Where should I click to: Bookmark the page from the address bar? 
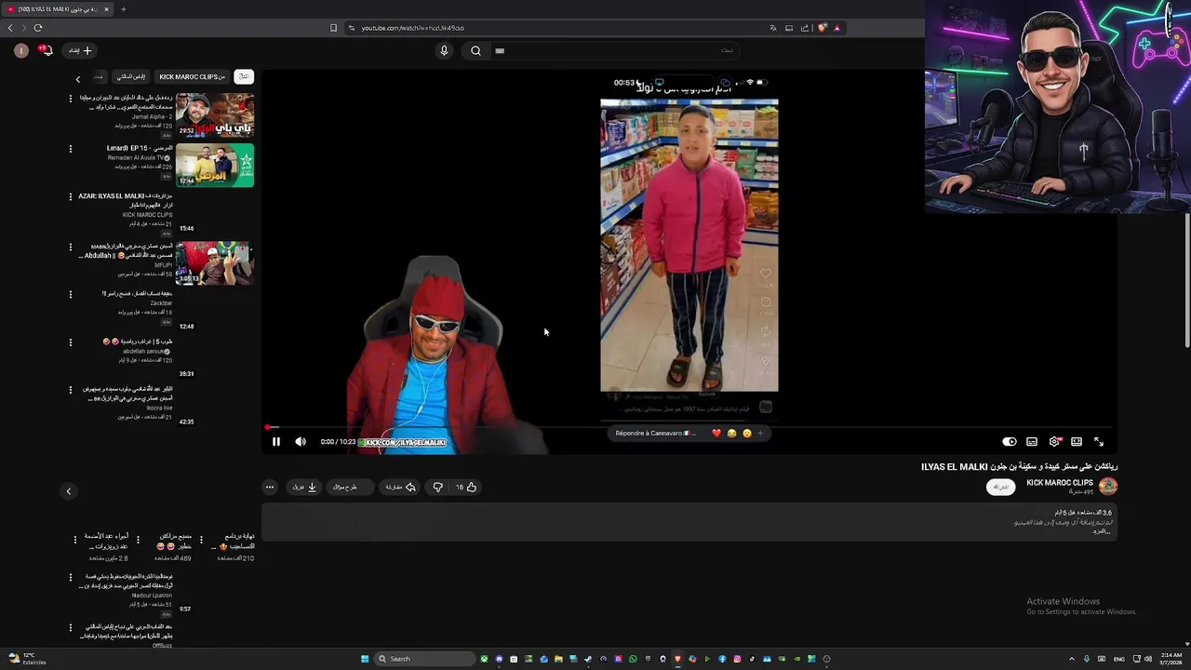(333, 28)
